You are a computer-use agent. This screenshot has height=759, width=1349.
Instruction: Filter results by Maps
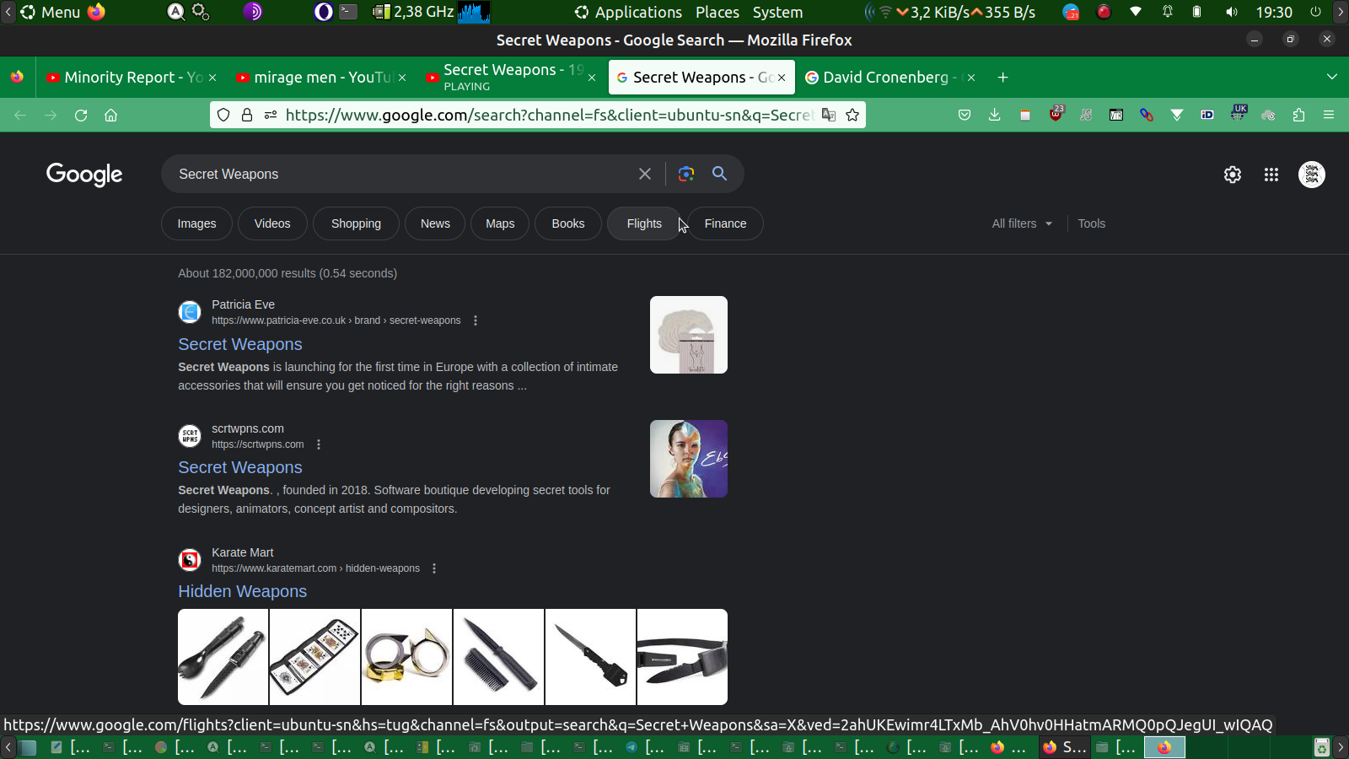(x=500, y=223)
